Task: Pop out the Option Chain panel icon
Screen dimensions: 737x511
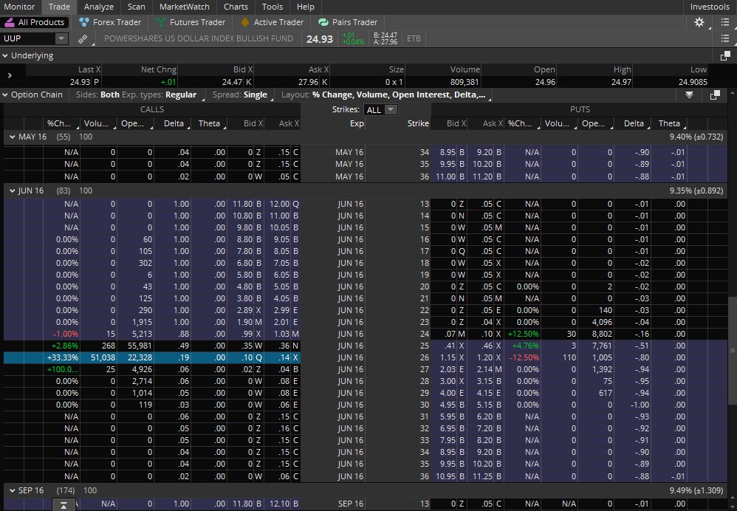Action: pyautogui.click(x=715, y=95)
